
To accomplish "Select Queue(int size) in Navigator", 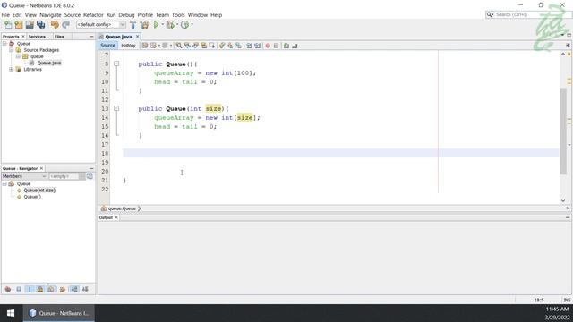I will coord(39,191).
